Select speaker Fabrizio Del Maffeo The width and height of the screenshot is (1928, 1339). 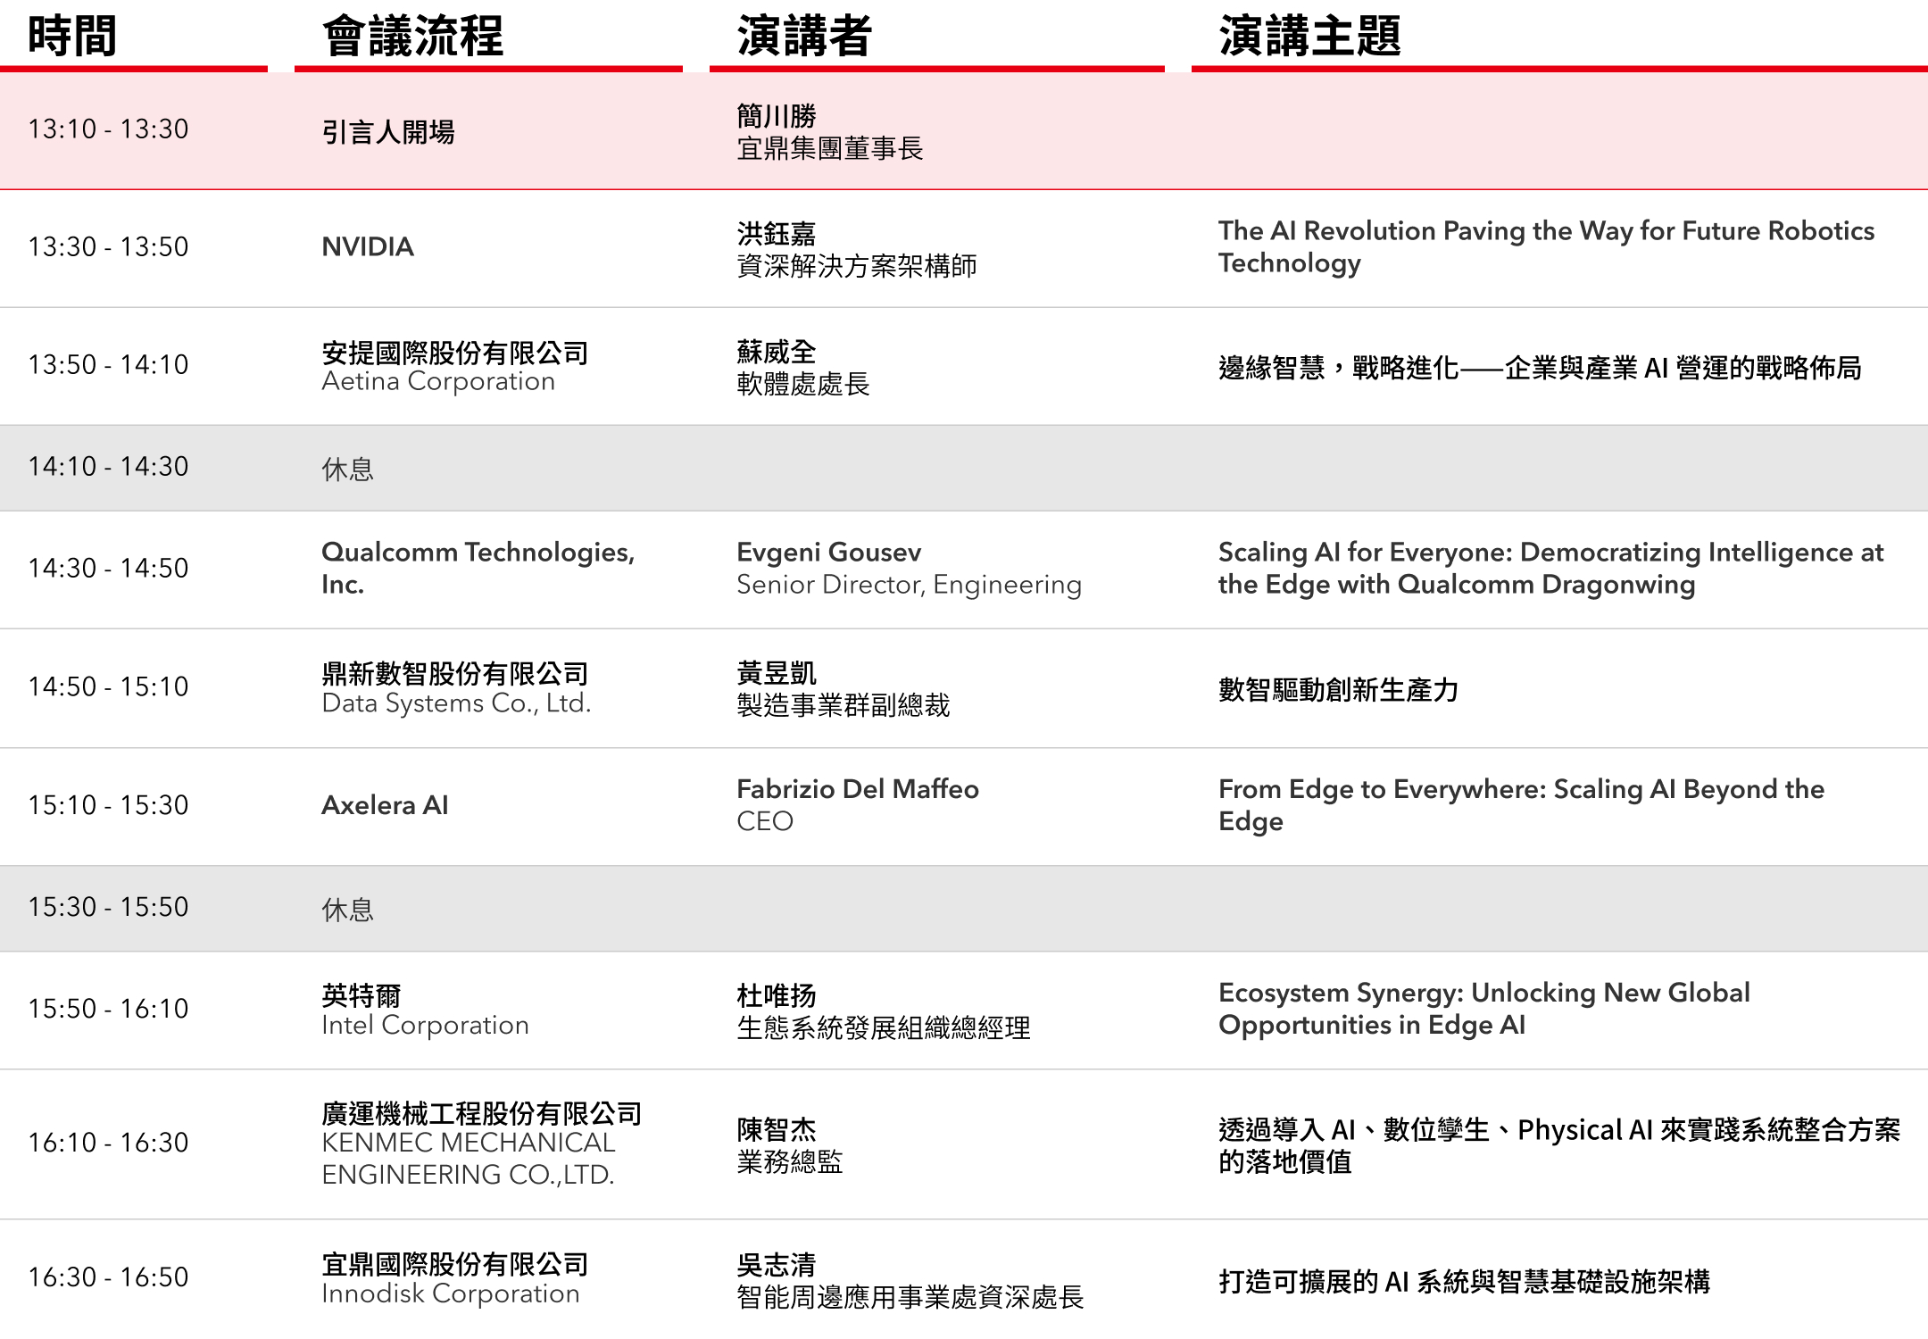click(x=857, y=789)
